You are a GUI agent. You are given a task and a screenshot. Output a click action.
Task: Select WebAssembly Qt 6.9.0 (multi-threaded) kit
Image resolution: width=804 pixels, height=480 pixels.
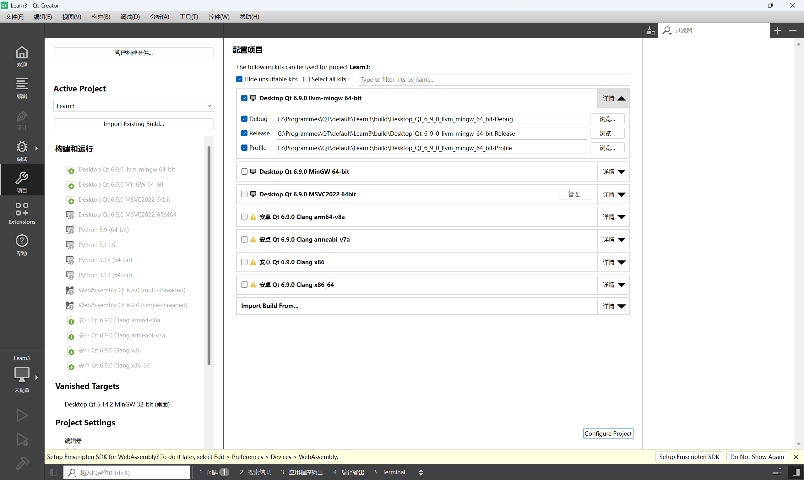[132, 290]
